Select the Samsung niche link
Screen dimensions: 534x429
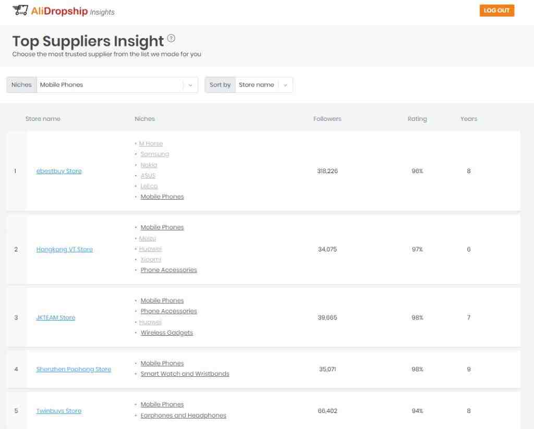(154, 154)
